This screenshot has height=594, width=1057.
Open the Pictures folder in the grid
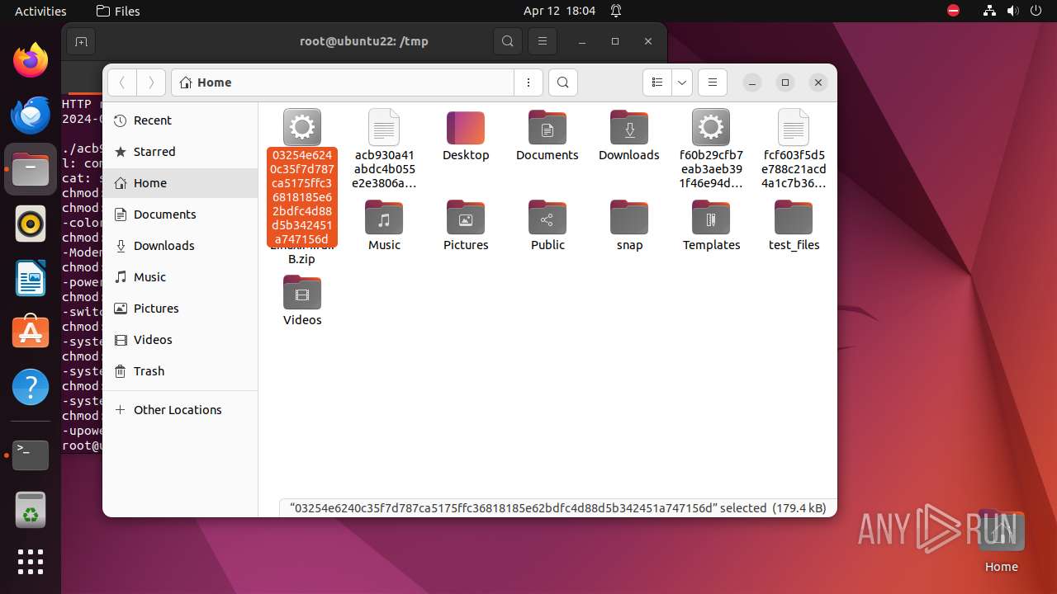click(x=466, y=226)
